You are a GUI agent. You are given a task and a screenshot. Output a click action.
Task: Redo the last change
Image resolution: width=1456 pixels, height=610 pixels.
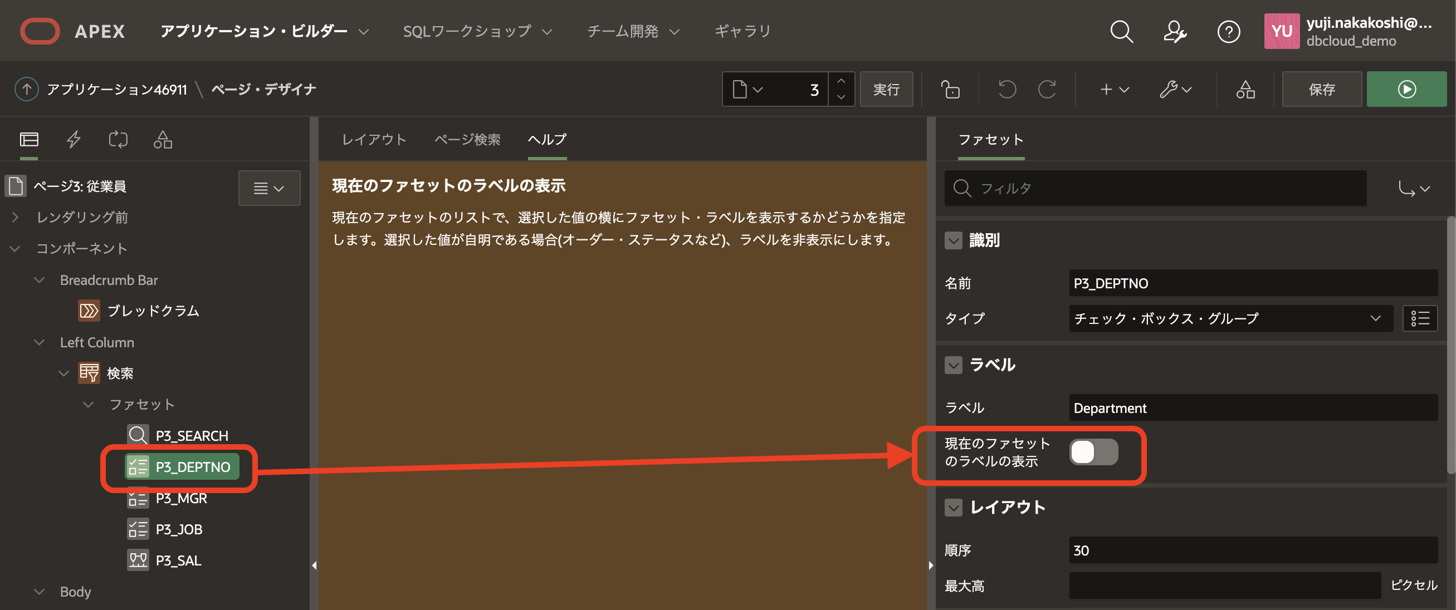pyautogui.click(x=1047, y=89)
